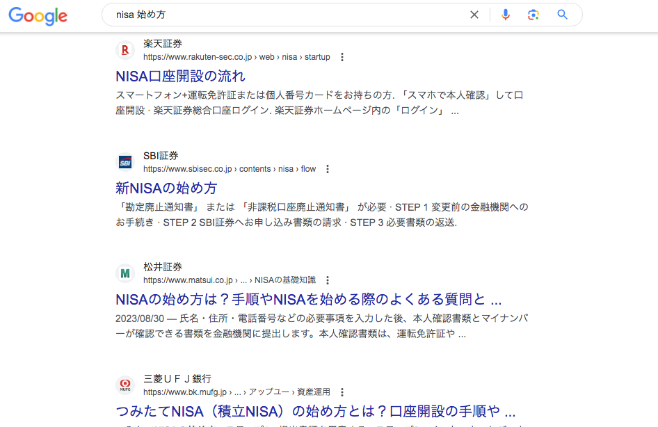
Task: Open the three-dot menu for the 三菱UFJ銀行 result
Action: coord(342,392)
